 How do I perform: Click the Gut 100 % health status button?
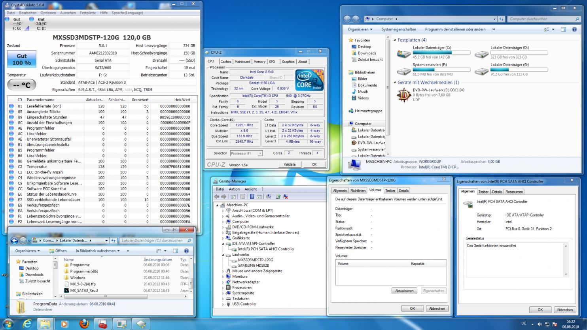point(21,59)
